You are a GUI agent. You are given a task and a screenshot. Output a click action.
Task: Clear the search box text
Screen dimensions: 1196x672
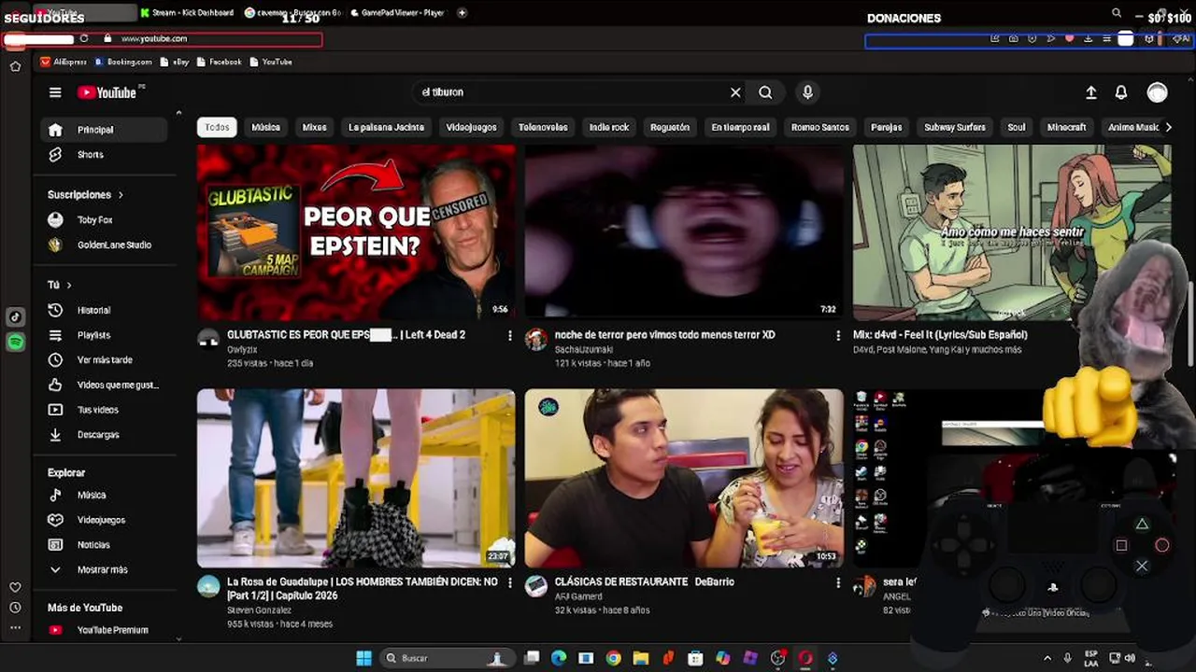click(735, 92)
